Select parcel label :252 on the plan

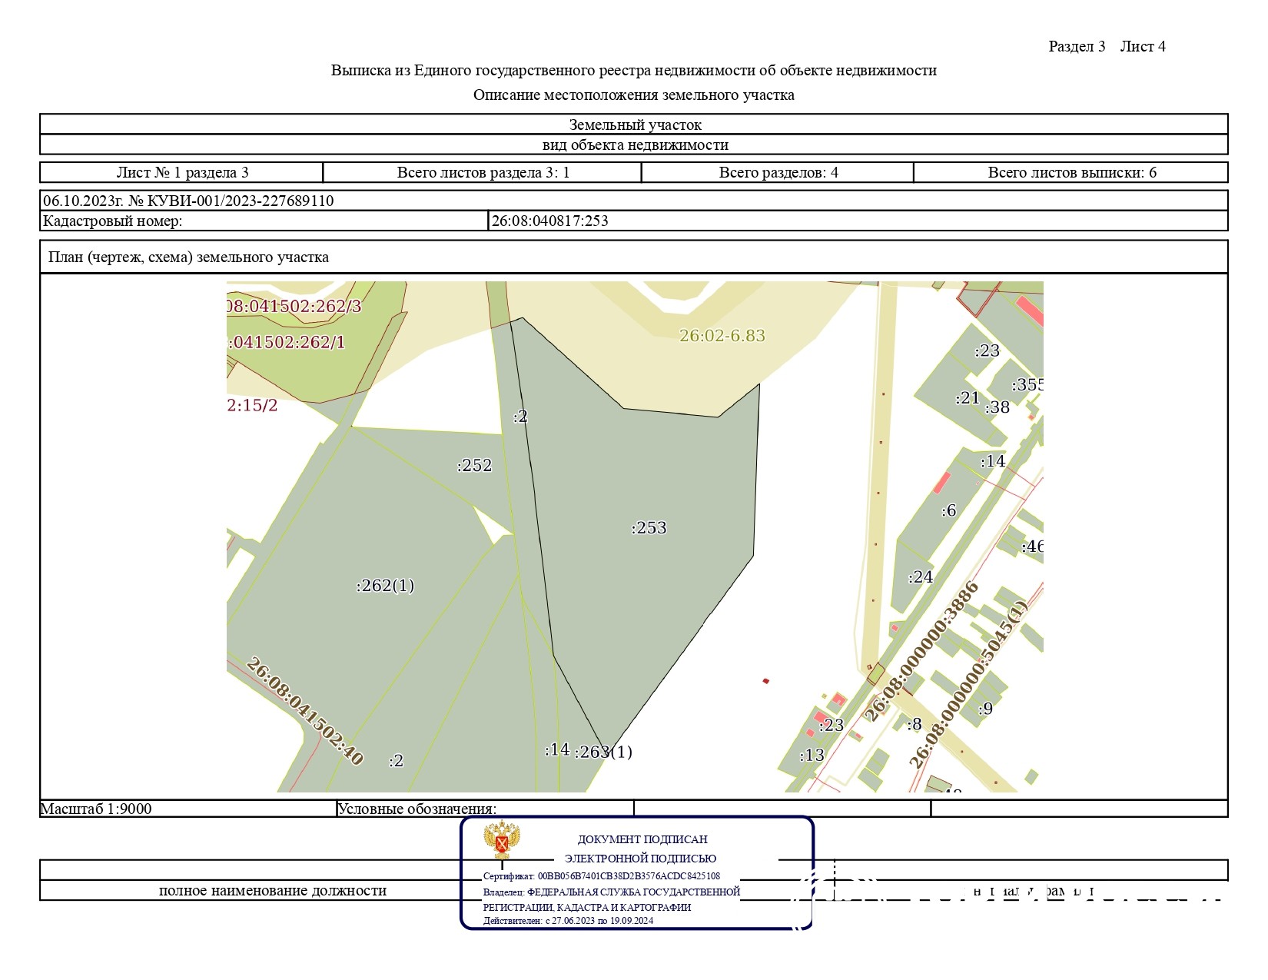(x=474, y=466)
